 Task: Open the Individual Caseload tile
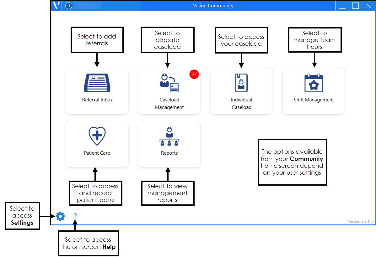coord(241,91)
